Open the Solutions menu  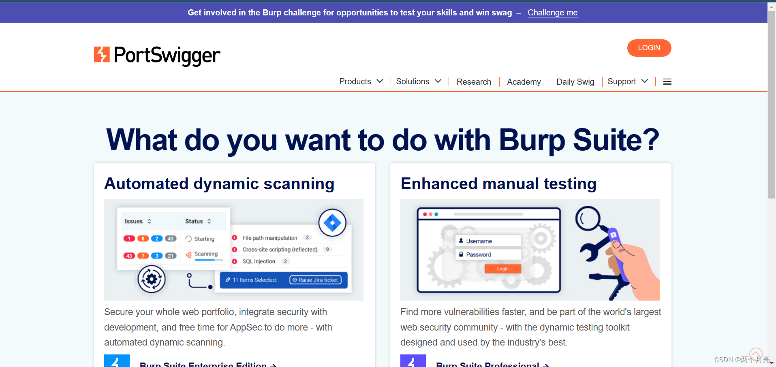click(x=413, y=81)
